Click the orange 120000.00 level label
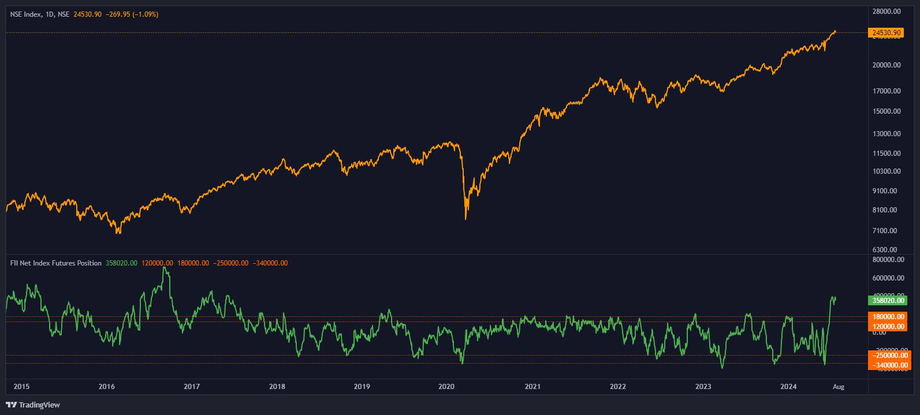920x415 pixels. pos(888,326)
